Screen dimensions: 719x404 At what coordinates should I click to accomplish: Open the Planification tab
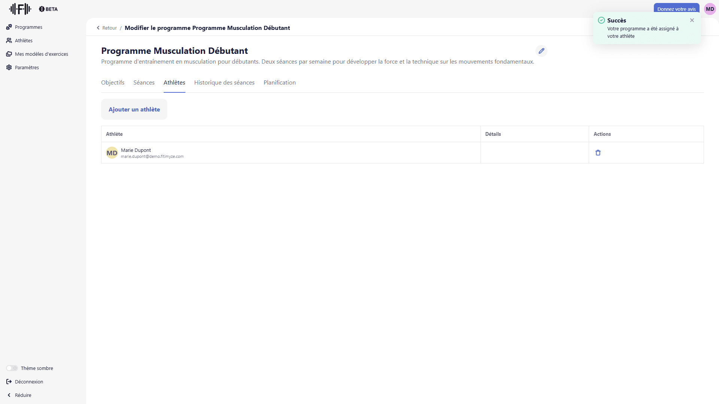279,83
